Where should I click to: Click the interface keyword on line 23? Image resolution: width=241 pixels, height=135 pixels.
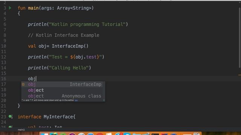pos(29,117)
